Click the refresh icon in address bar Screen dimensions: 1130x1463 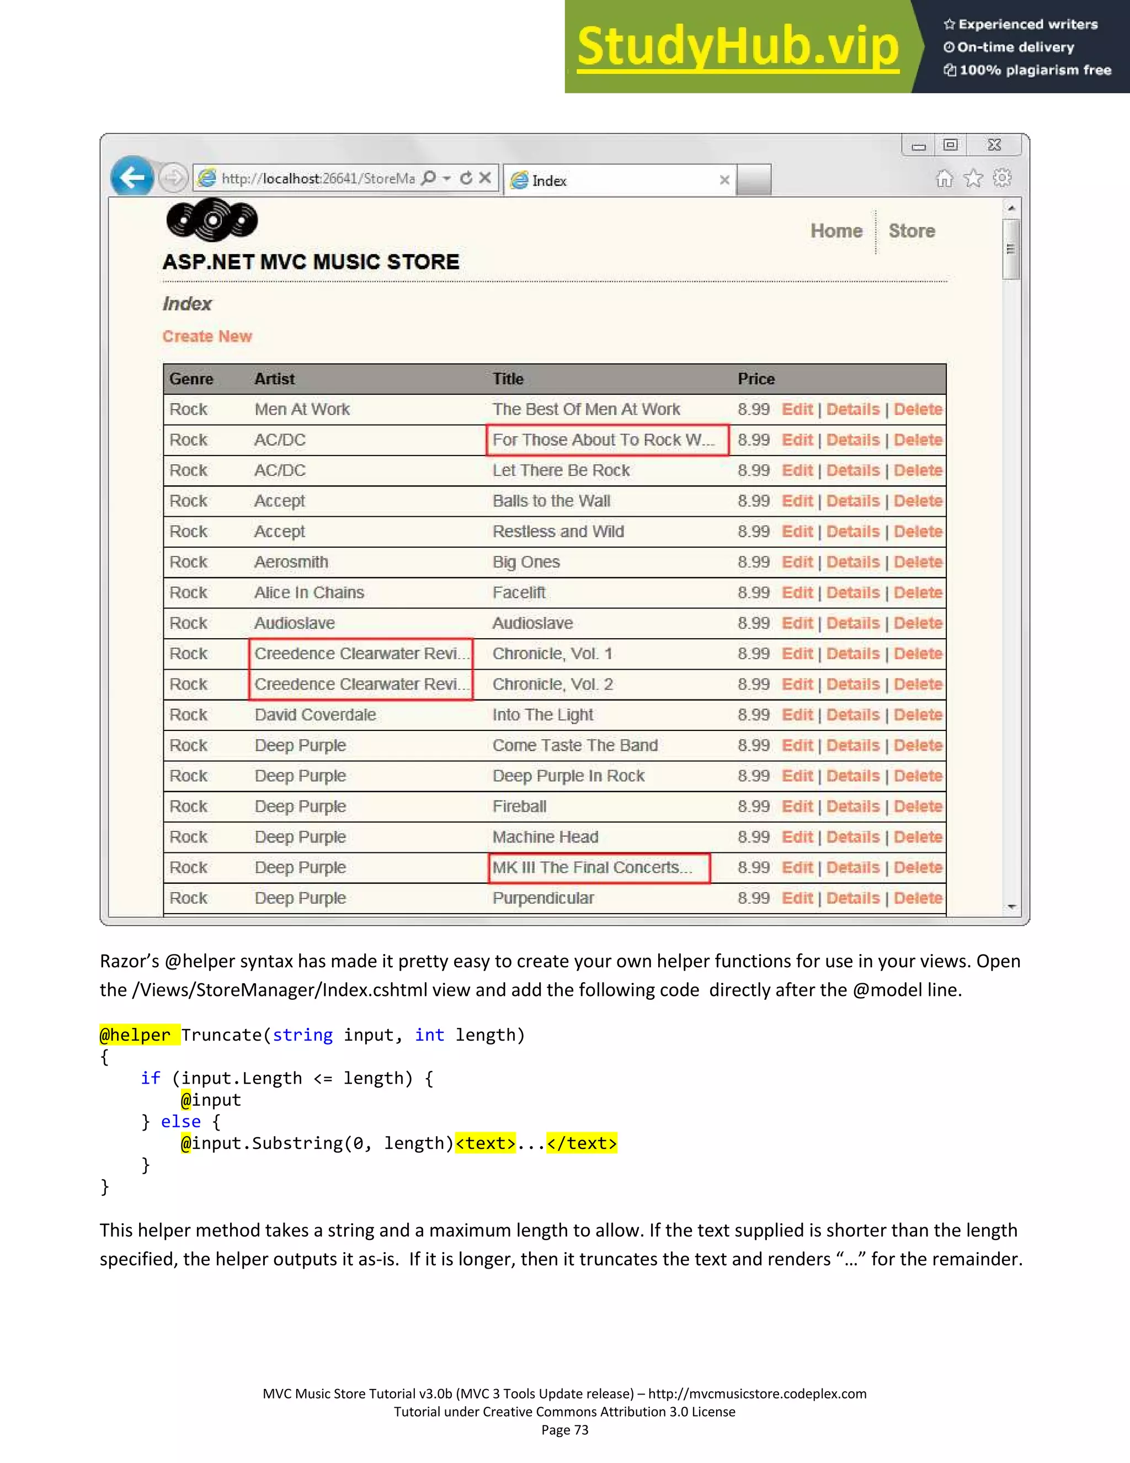(x=467, y=178)
